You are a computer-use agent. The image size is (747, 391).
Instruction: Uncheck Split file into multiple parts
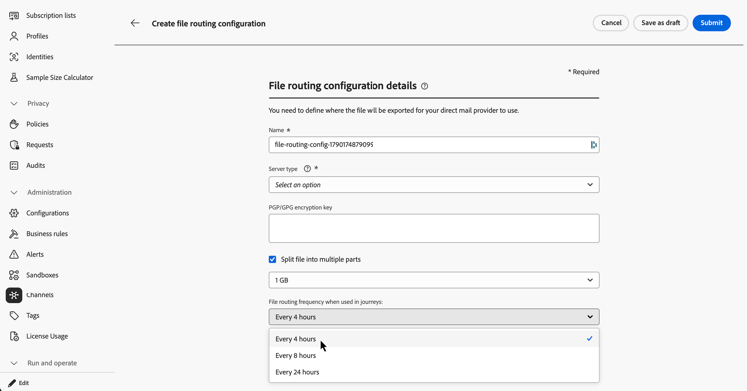(x=272, y=260)
